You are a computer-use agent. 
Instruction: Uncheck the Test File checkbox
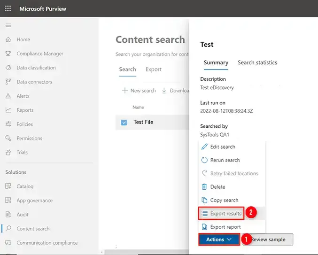(x=124, y=122)
